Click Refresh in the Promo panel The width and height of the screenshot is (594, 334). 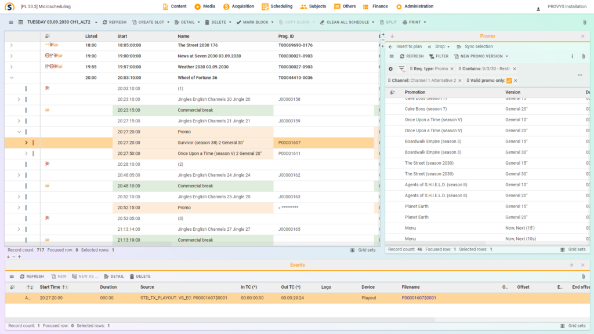412,56
